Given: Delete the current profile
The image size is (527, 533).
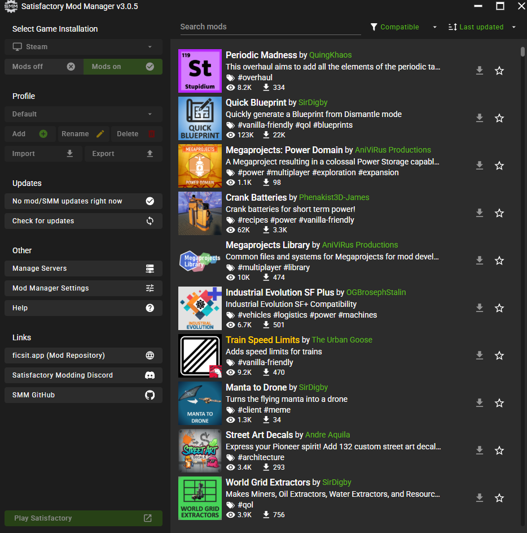Looking at the screenshot, I should (137, 134).
